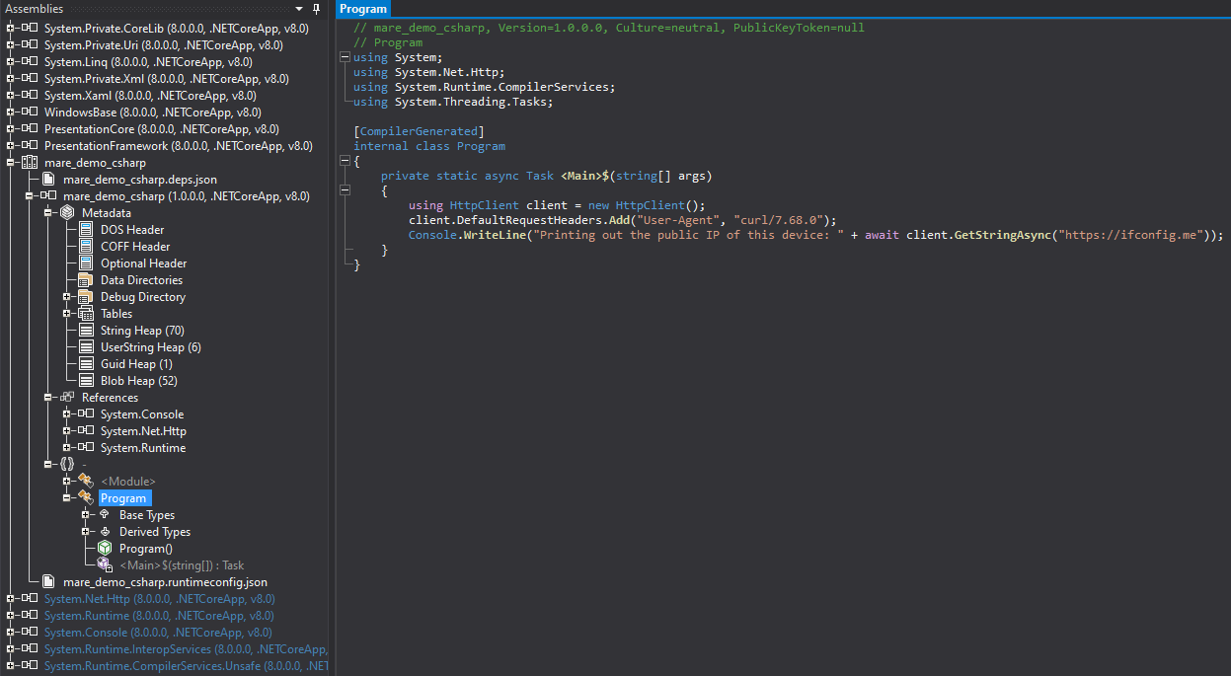
Task: Open the Assemblies panel dropdown arrow
Action: point(299,9)
